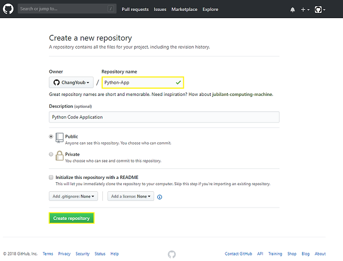343x261 pixels.
Task: Expand the Add .gitignore dropdown
Action: 73,196
